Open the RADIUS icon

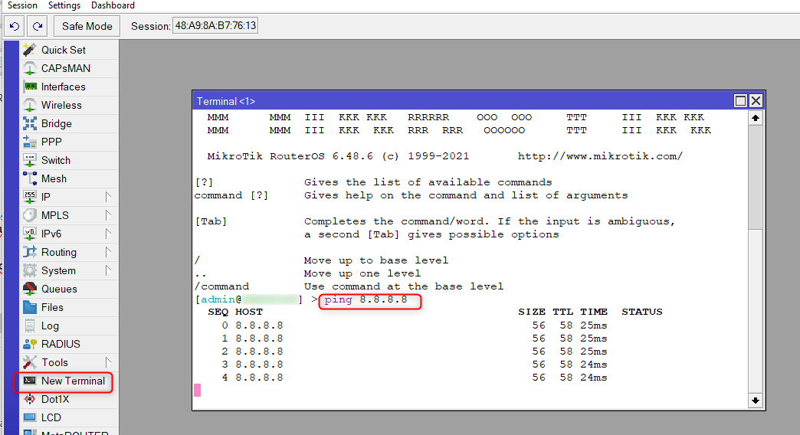pyautogui.click(x=30, y=344)
